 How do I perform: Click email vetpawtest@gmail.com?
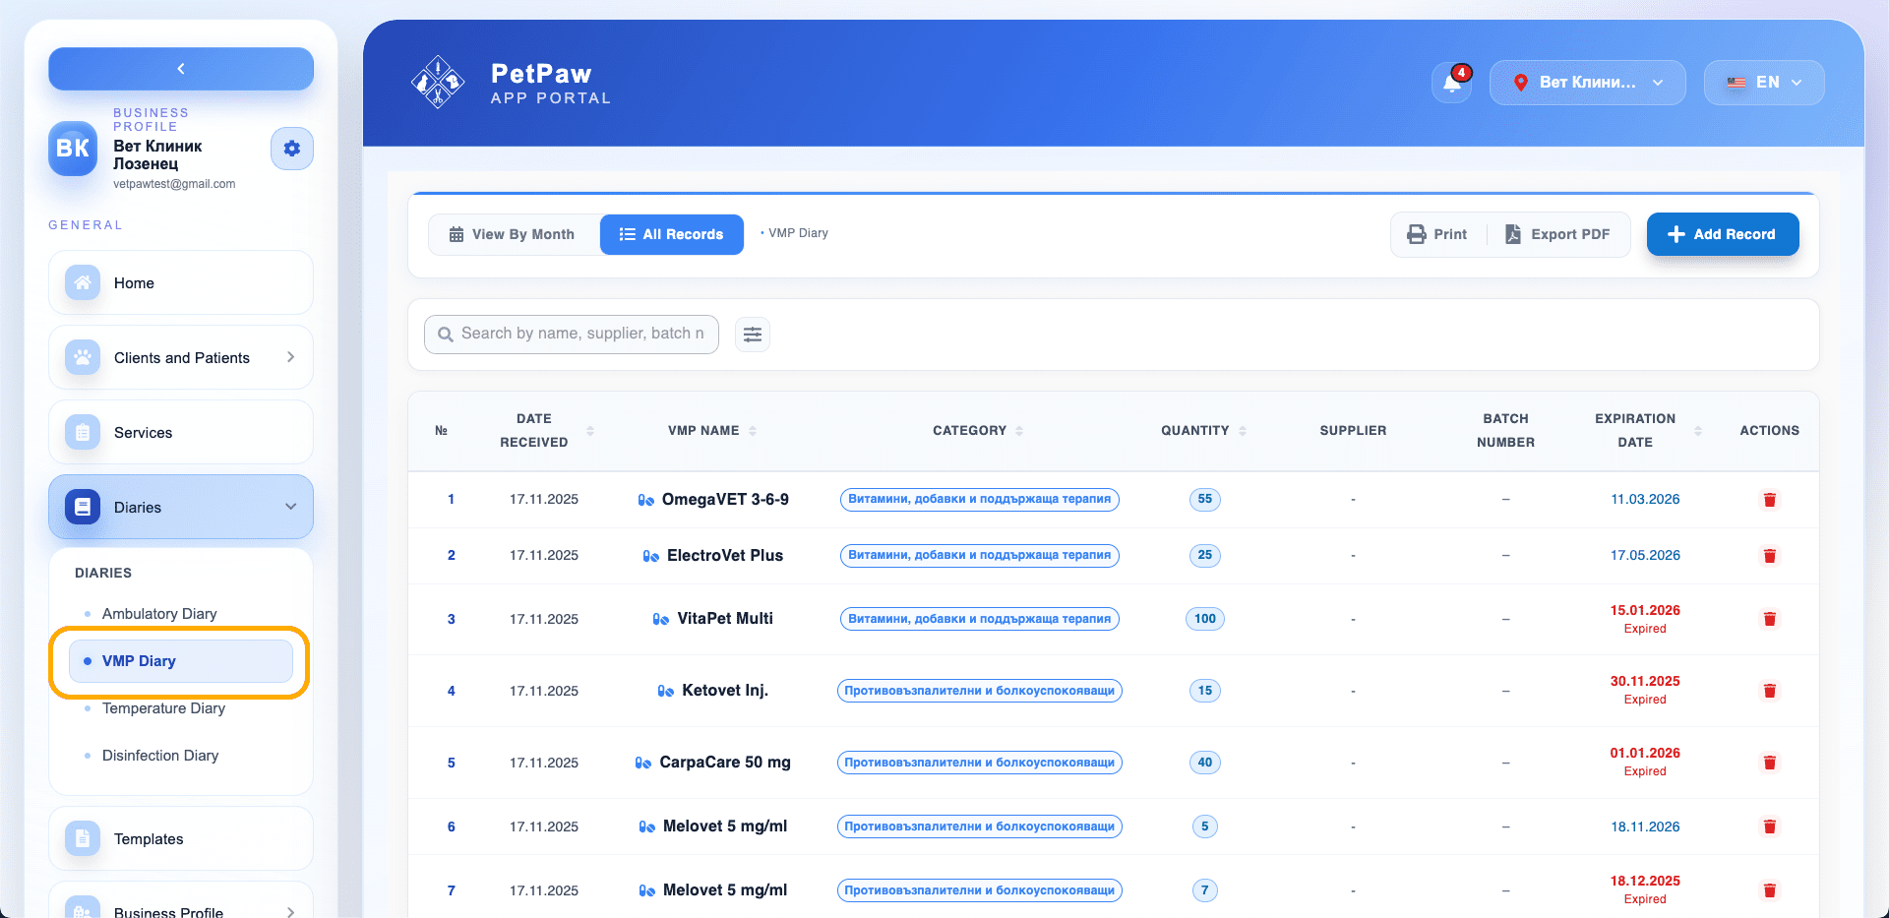[x=174, y=184]
